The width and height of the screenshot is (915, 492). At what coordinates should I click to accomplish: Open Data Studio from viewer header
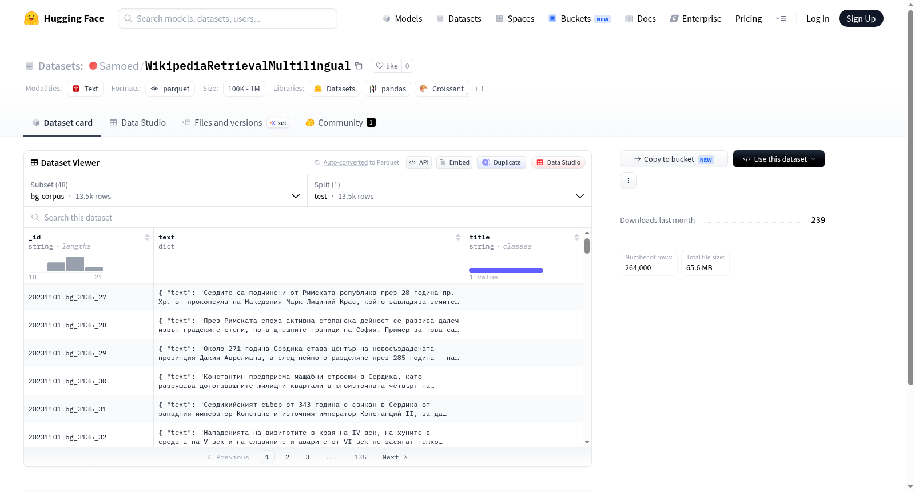click(x=558, y=162)
